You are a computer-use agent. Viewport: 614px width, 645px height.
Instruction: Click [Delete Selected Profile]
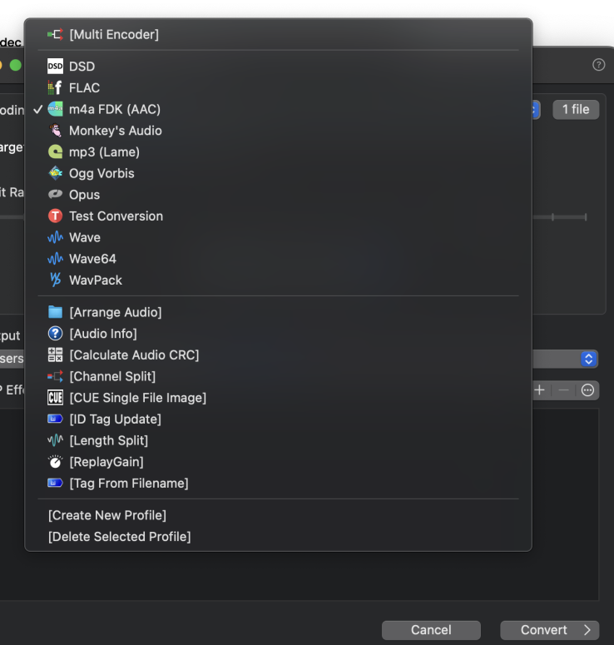coord(278,537)
